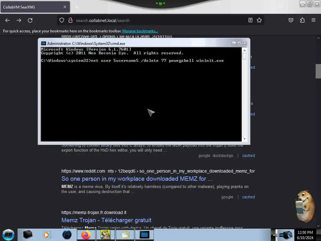Open a new browser tab

[77, 7]
